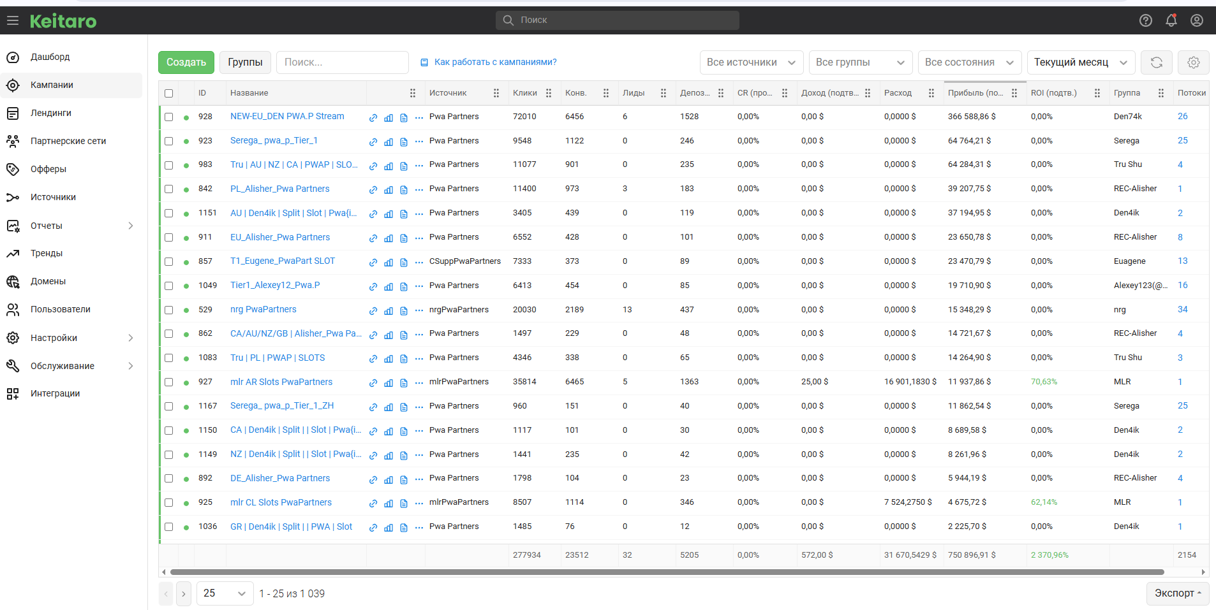This screenshot has height=610, width=1216.
Task: Toggle the select-all campaigns header checkbox
Action: point(168,93)
